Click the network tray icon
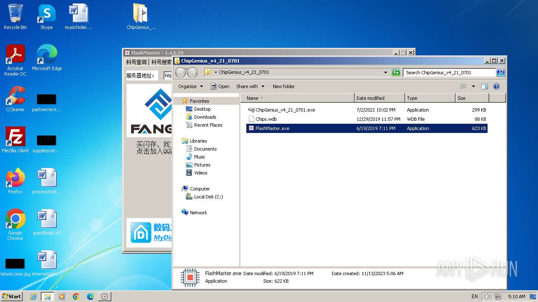 (498, 297)
